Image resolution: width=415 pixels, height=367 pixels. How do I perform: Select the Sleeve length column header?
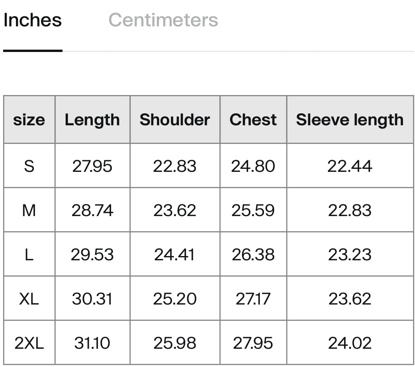coord(350,120)
